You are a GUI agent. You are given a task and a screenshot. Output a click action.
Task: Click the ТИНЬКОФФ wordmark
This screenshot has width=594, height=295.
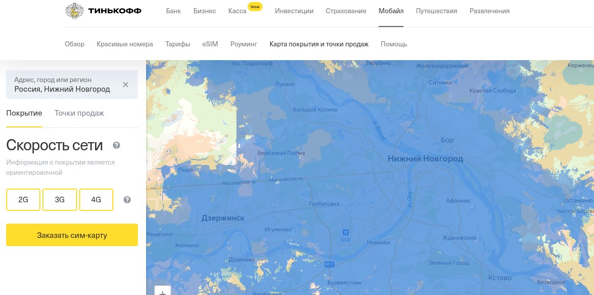click(x=115, y=11)
